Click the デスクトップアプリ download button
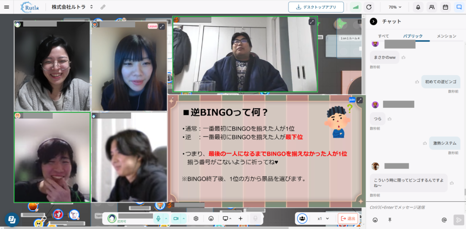This screenshot has width=466, height=229. click(316, 7)
